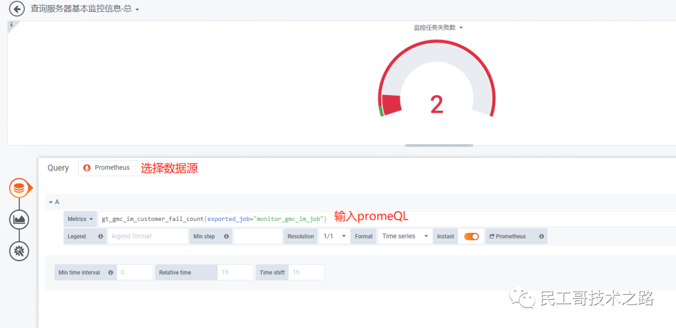The width and height of the screenshot is (676, 328).
Task: Open the General settings gear icon
Action: coord(19,251)
